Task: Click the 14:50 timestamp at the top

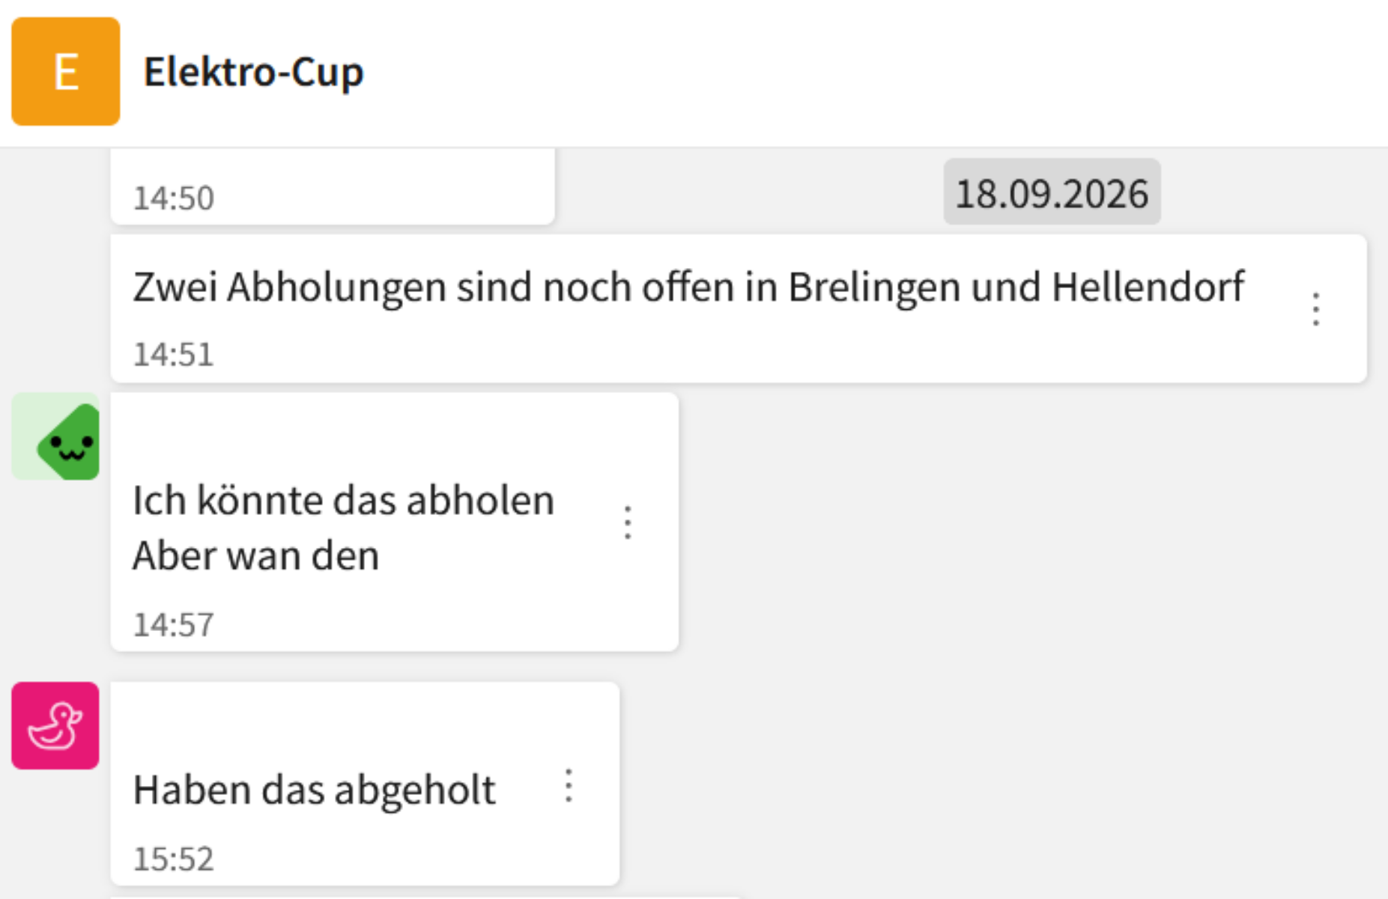Action: click(x=173, y=198)
